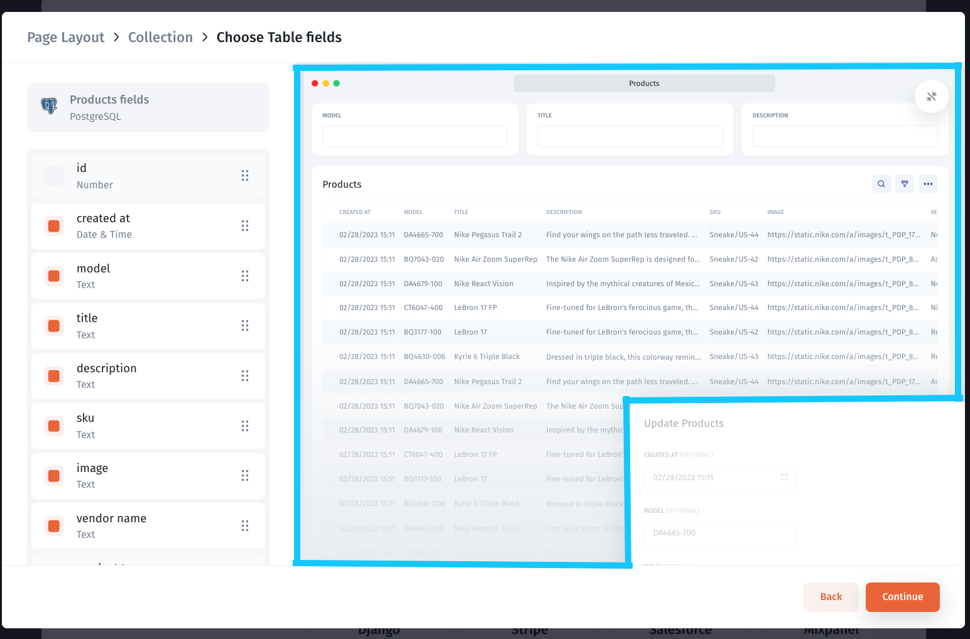Enable the id field checkbox

tap(54, 176)
